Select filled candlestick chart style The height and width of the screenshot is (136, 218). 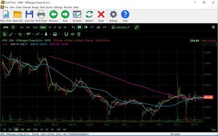[79, 27]
